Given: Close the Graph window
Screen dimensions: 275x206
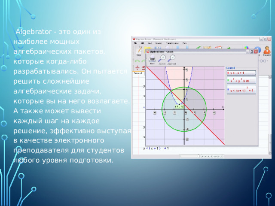Looking at the screenshot, I should [256, 51].
